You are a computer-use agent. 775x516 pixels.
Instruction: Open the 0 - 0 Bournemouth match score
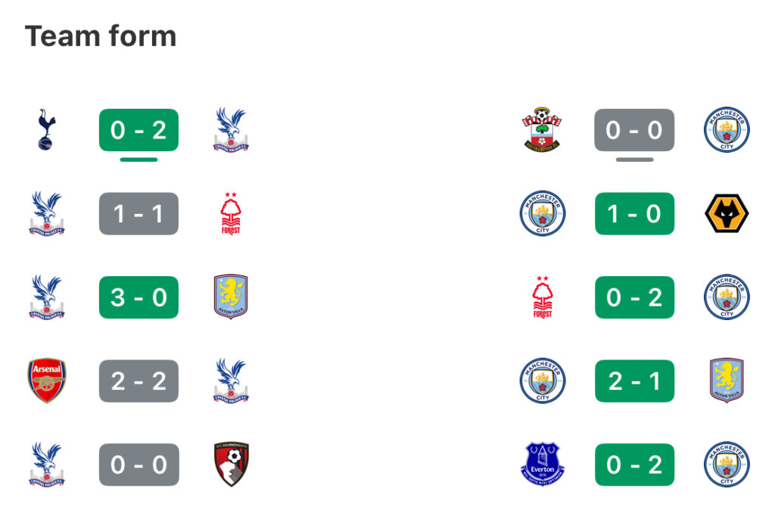pos(139,465)
